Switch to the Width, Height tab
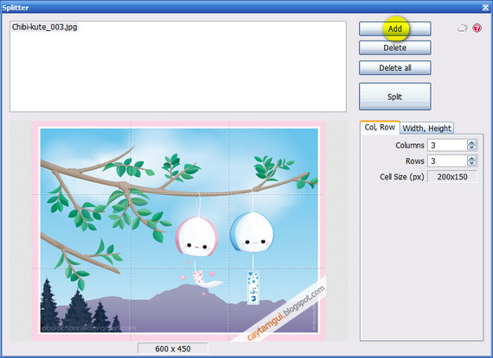Viewport: 493px width, 358px height. pos(426,129)
